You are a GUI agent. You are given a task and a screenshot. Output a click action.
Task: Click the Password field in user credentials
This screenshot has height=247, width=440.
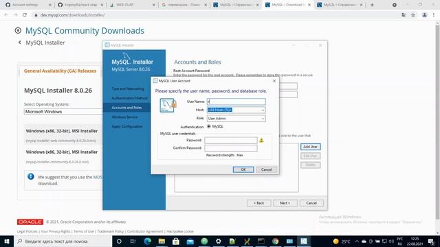pyautogui.click(x=231, y=140)
